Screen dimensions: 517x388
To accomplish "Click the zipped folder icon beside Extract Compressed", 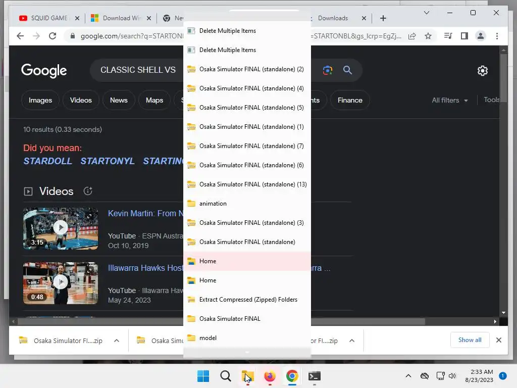I will [191, 299].
